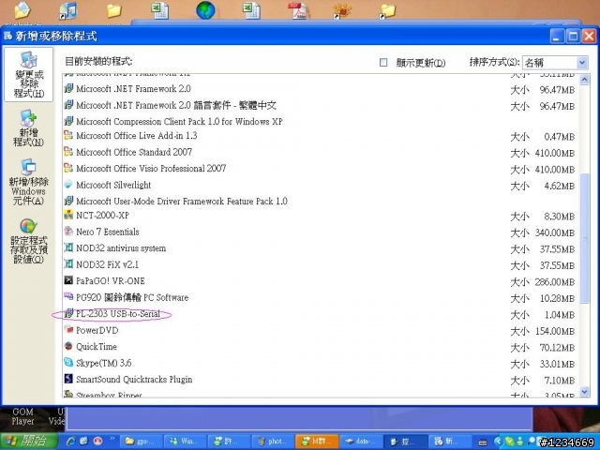Click the PG920 PC Software icon

coord(68,297)
